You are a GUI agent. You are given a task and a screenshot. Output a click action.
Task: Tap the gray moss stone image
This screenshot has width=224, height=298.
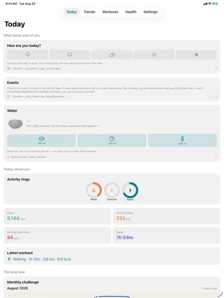[x=15, y=124]
